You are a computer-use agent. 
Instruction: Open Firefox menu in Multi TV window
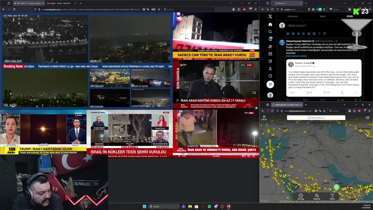255,9
